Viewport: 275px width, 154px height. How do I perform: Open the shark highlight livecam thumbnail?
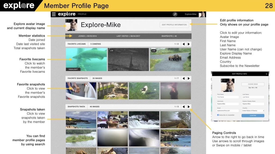pyautogui.click(x=86, y=59)
